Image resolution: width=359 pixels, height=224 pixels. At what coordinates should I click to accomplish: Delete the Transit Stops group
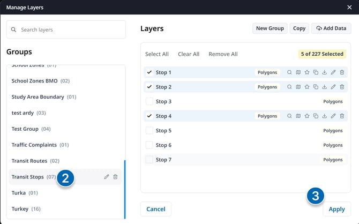click(x=115, y=177)
